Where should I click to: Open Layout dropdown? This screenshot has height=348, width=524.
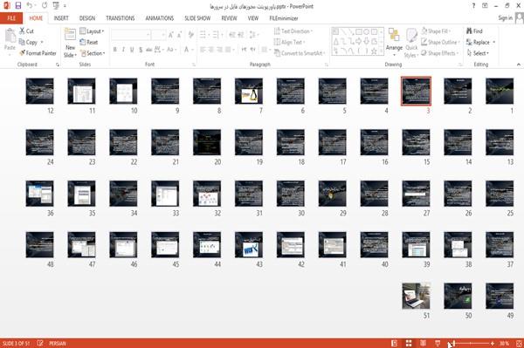[x=92, y=31]
